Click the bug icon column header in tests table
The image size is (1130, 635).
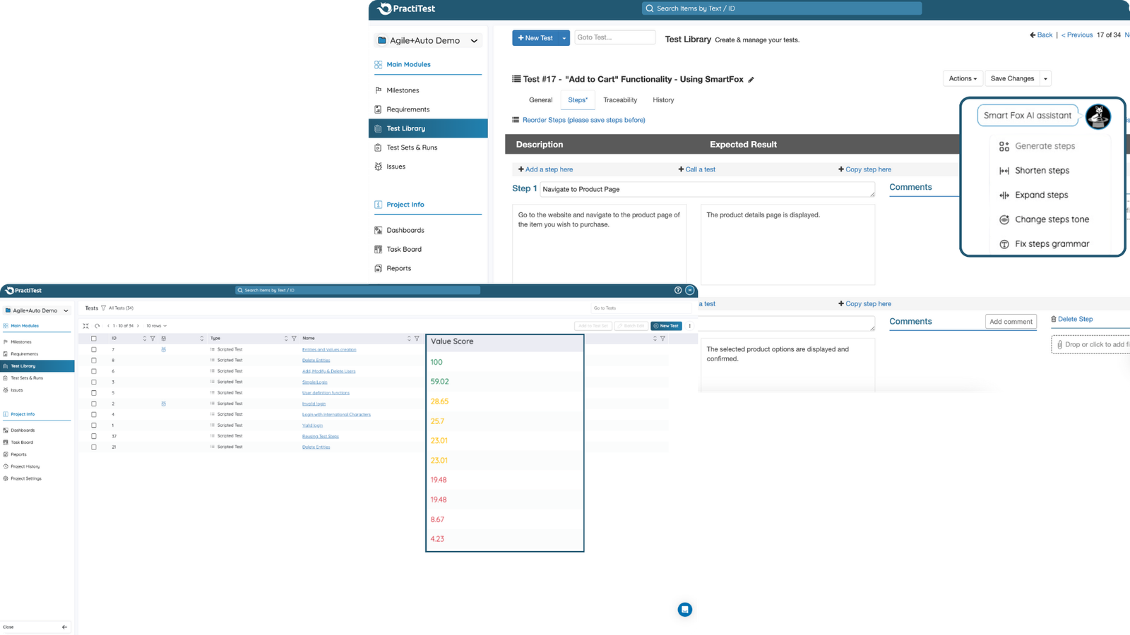(164, 339)
